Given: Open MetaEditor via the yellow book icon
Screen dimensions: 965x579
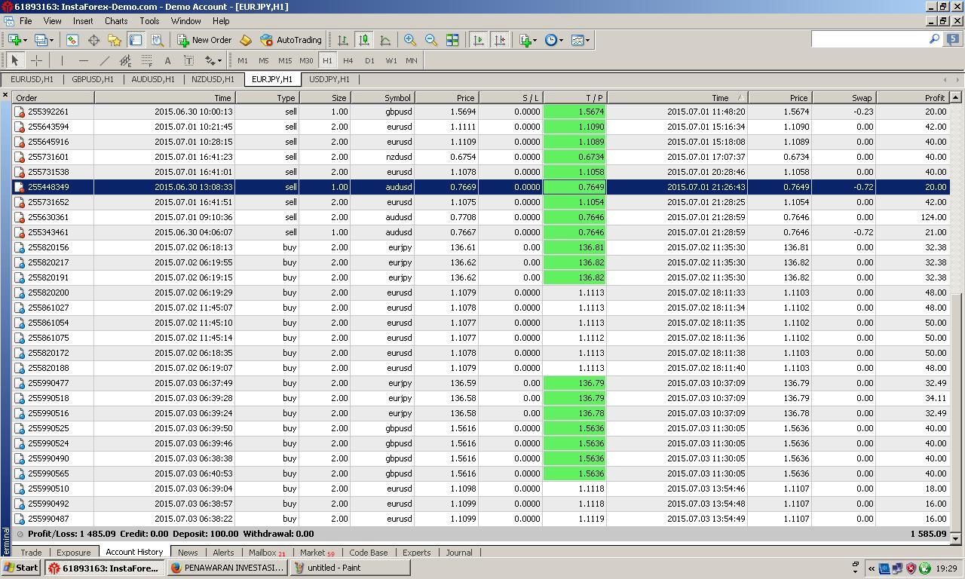Looking at the screenshot, I should click(x=246, y=40).
